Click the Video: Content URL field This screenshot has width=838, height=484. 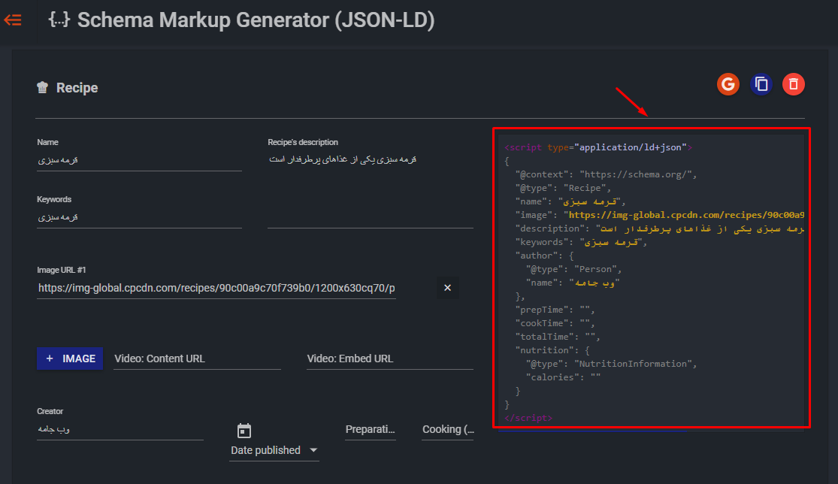pyautogui.click(x=197, y=358)
